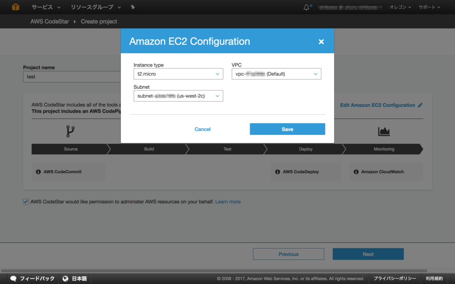
Task: Go to AWS CodeStar breadcrumb
Action: click(x=50, y=21)
